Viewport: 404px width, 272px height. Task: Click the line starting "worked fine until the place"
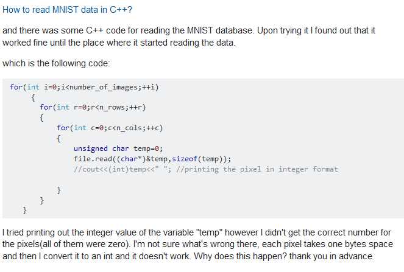[119, 43]
